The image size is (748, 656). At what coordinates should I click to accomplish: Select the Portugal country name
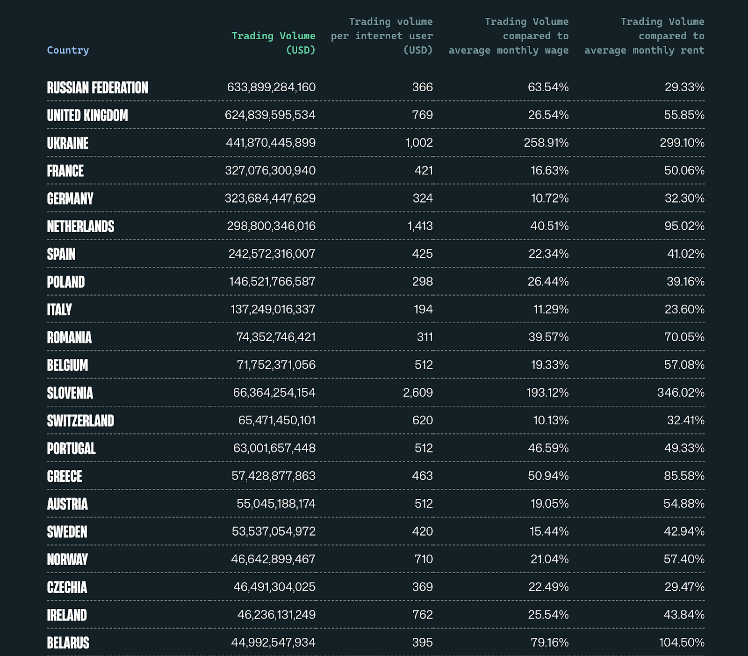71,448
